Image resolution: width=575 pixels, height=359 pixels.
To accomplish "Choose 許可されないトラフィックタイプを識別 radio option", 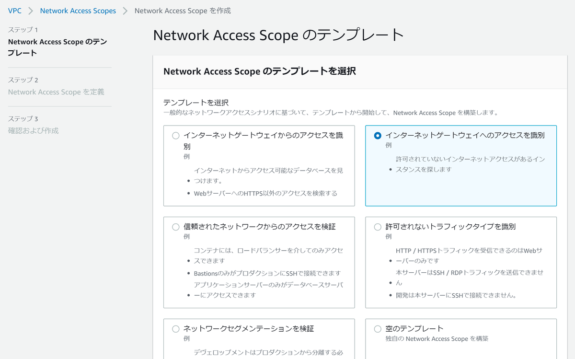I will click(x=378, y=227).
